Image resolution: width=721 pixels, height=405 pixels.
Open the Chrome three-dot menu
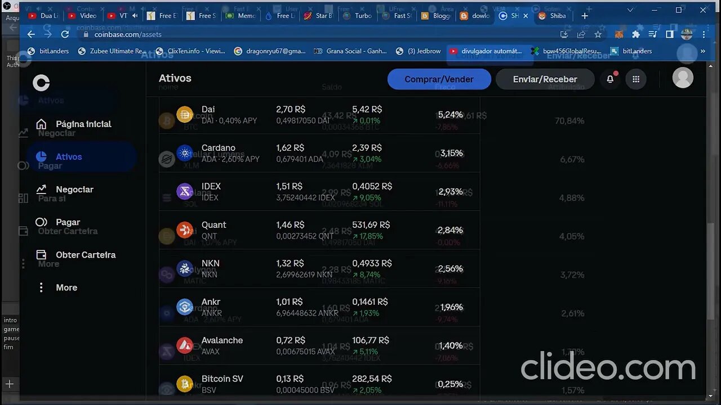coord(704,34)
